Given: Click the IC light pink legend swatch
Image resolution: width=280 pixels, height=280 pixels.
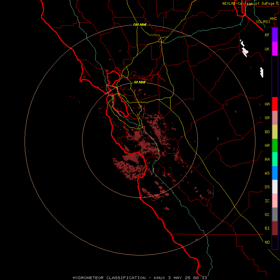Looking at the screenshot, I should pos(275,201).
